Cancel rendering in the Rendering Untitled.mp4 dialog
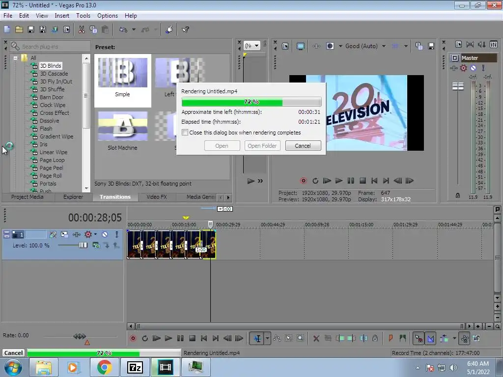The image size is (503, 377). coord(303,146)
